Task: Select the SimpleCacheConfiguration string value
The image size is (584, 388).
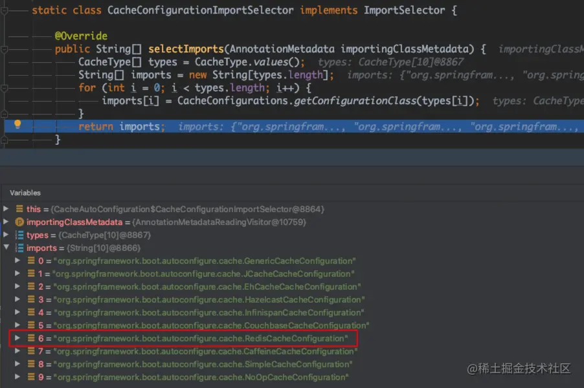Action: point(203,364)
